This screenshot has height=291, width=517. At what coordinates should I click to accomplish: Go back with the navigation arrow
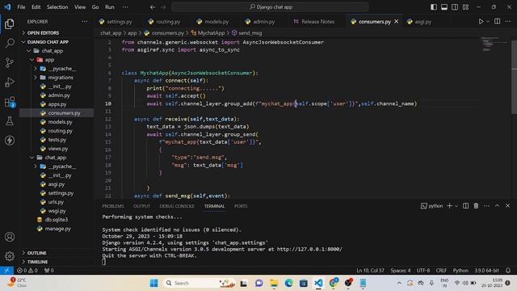tap(153, 7)
